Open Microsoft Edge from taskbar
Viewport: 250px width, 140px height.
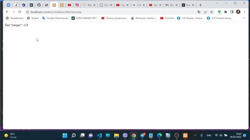point(159,135)
